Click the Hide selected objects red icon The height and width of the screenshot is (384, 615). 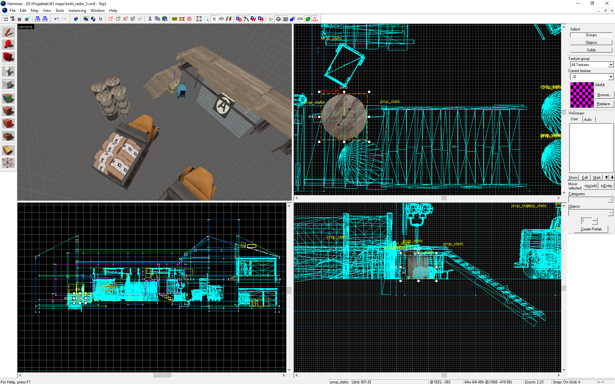[111, 19]
